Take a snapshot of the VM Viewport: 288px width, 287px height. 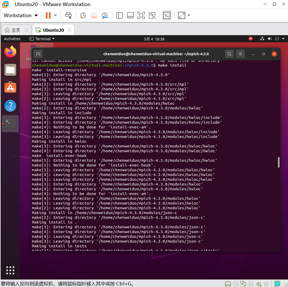pos(83,15)
